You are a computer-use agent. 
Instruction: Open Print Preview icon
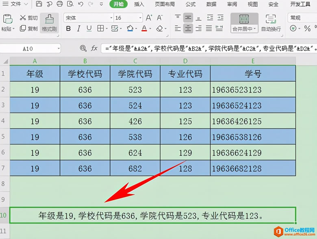coord(70,4)
